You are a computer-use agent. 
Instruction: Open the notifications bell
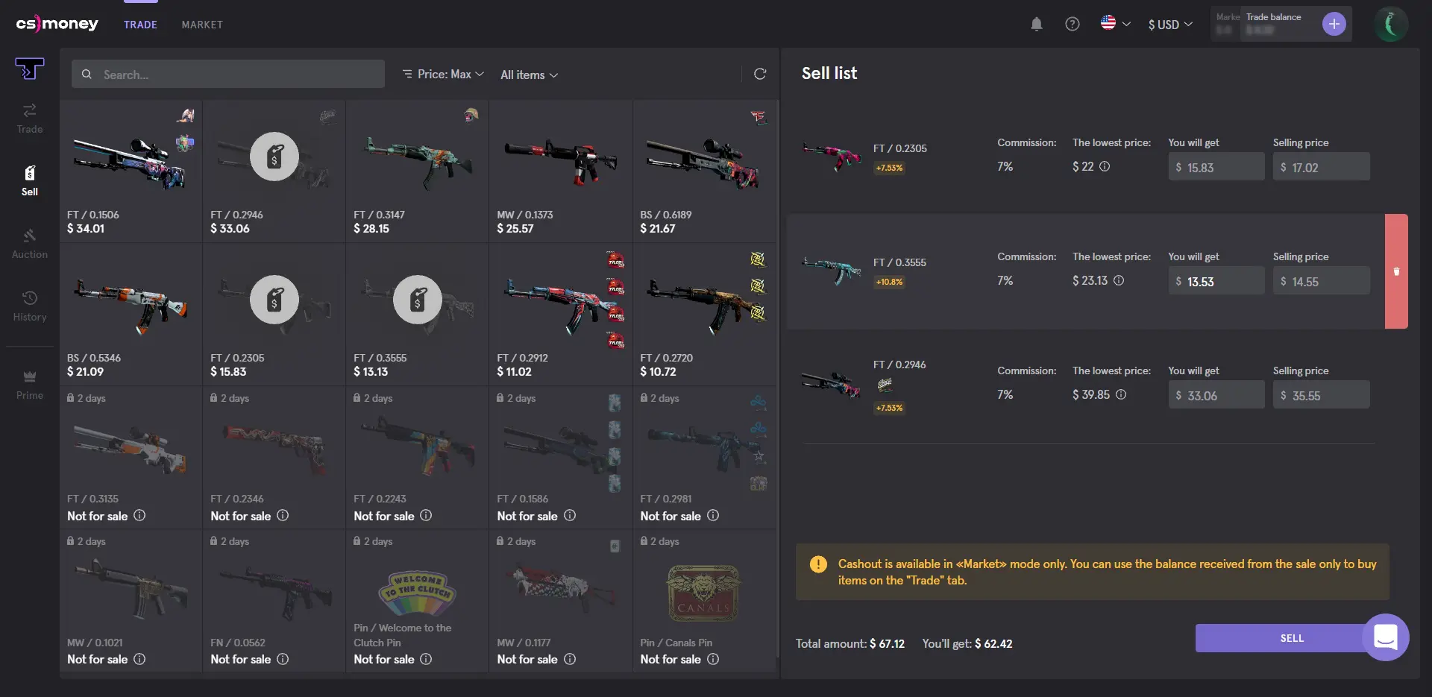[1036, 24]
